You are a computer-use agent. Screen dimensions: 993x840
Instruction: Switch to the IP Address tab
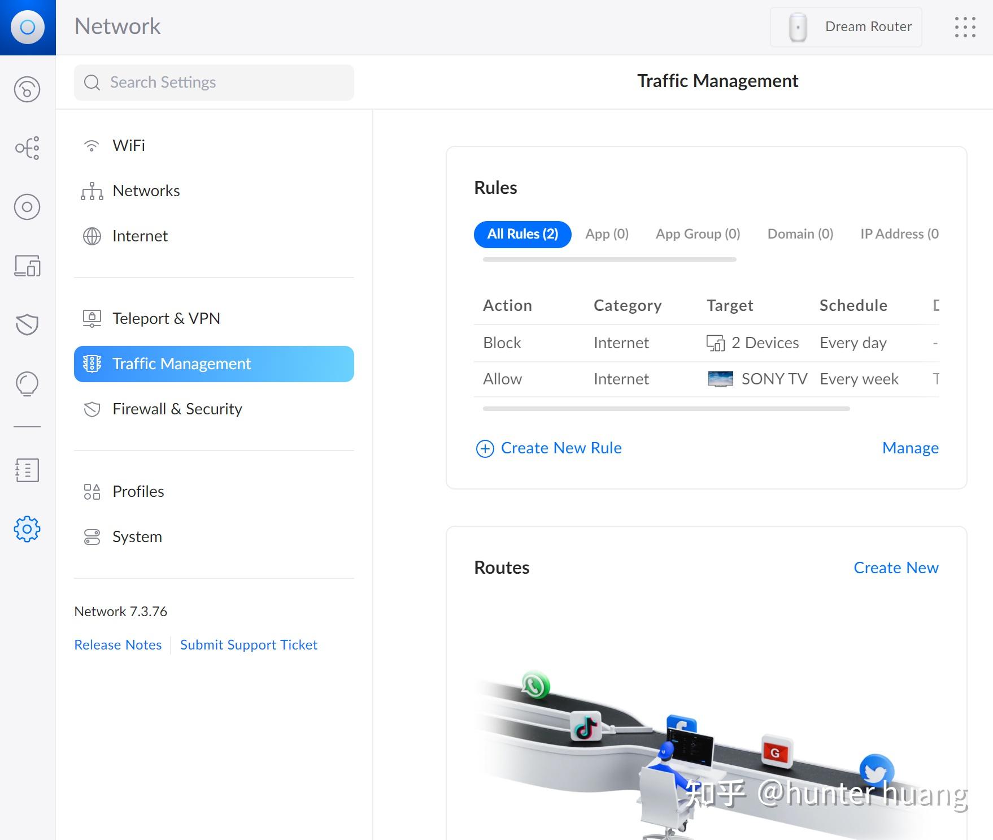(899, 234)
